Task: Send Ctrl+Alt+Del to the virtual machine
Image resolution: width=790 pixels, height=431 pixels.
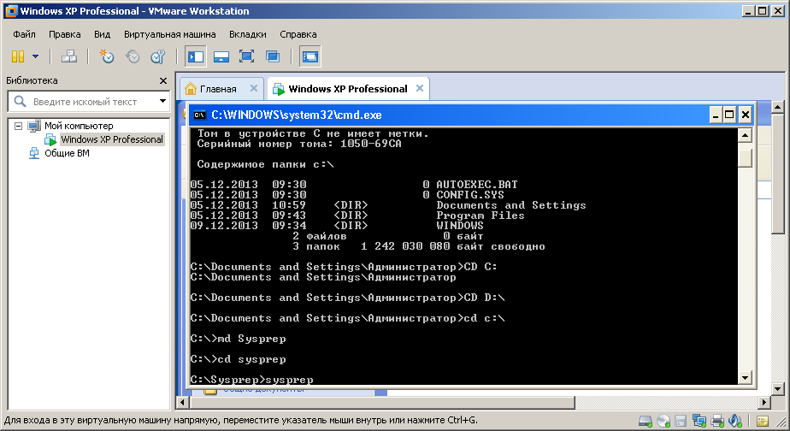Action: [x=69, y=56]
